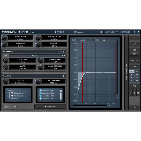Click the graph vertical scrollbar
The width and height of the screenshot is (141, 141).
(x=118, y=67)
